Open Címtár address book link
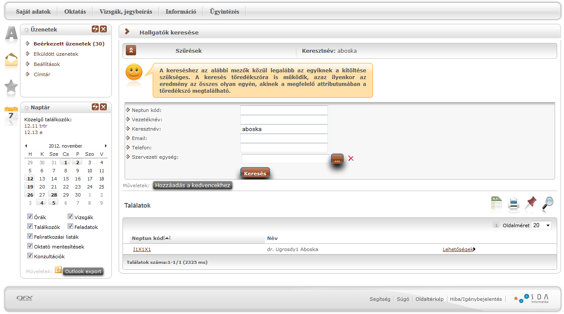Viewport: 564px width, 314px height. (42, 74)
